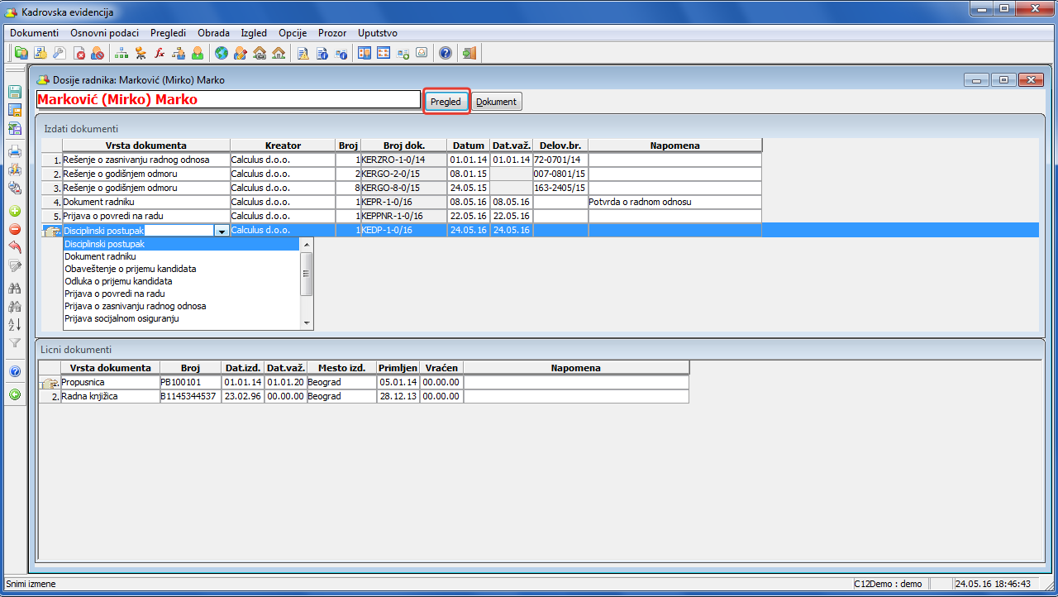Choose 'Prijava socijalnom osiguranju' in the list
This screenshot has height=597, width=1058.
coord(122,318)
